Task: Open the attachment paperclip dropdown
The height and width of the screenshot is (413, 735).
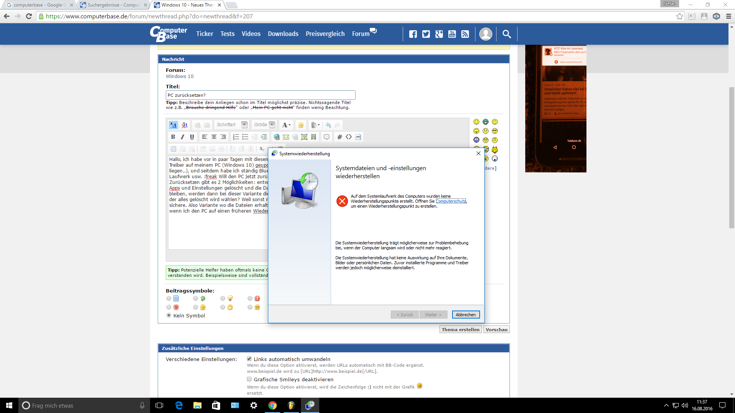Action: coord(315,125)
